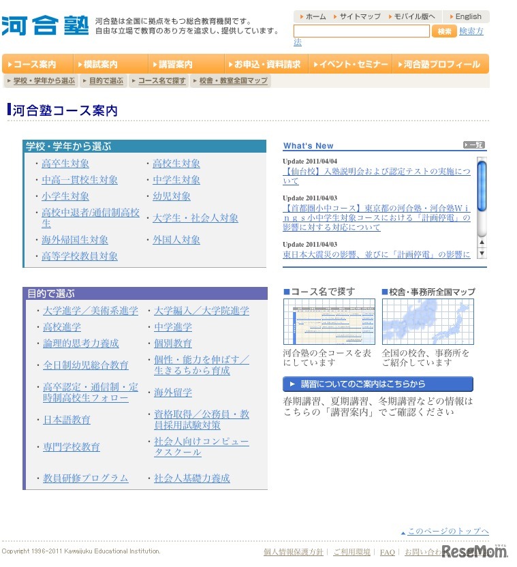517x567 pixels.
Task: Open the 河合塾プロフィール menu
Action: [x=441, y=64]
